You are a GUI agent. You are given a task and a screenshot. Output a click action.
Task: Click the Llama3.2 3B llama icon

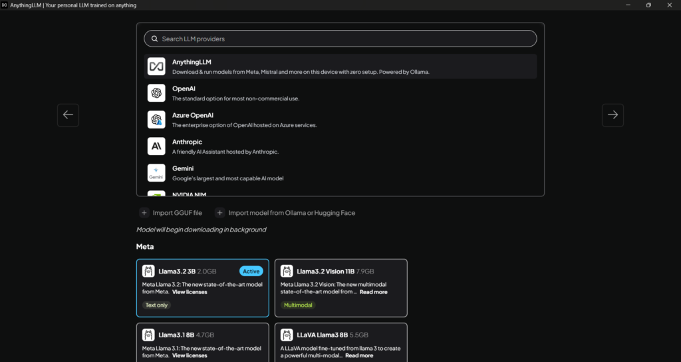click(148, 271)
